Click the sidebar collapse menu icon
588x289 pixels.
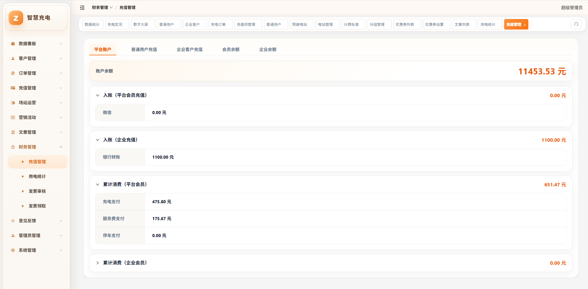[82, 8]
